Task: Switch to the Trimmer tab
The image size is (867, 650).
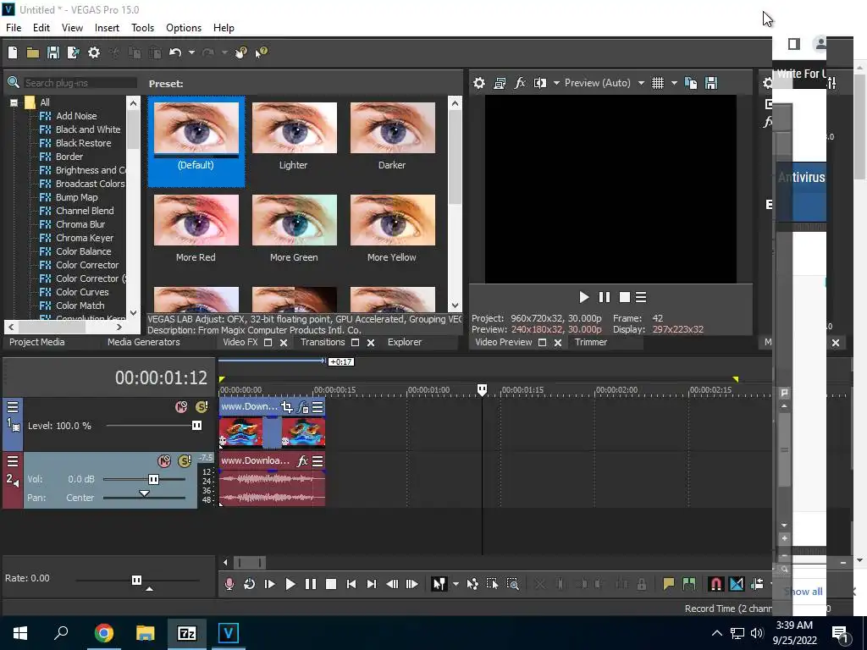Action: (x=591, y=342)
